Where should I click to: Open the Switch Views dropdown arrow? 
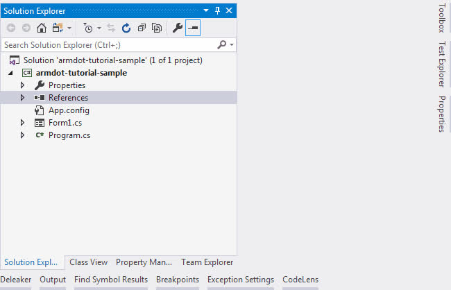pyautogui.click(x=69, y=28)
